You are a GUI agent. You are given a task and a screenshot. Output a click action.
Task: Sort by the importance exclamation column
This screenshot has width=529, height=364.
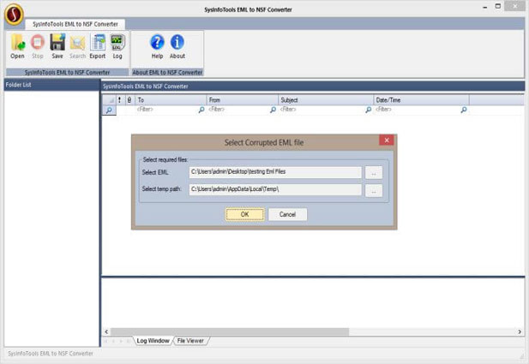click(x=119, y=99)
